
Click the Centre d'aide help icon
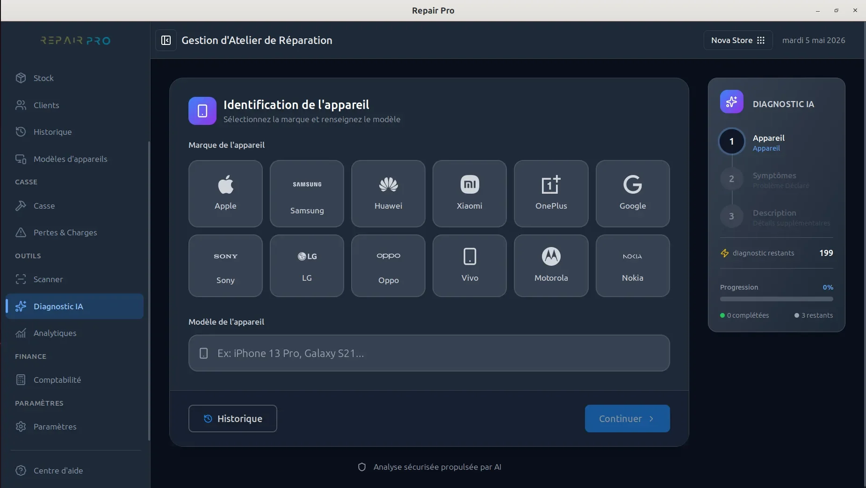coord(21,471)
